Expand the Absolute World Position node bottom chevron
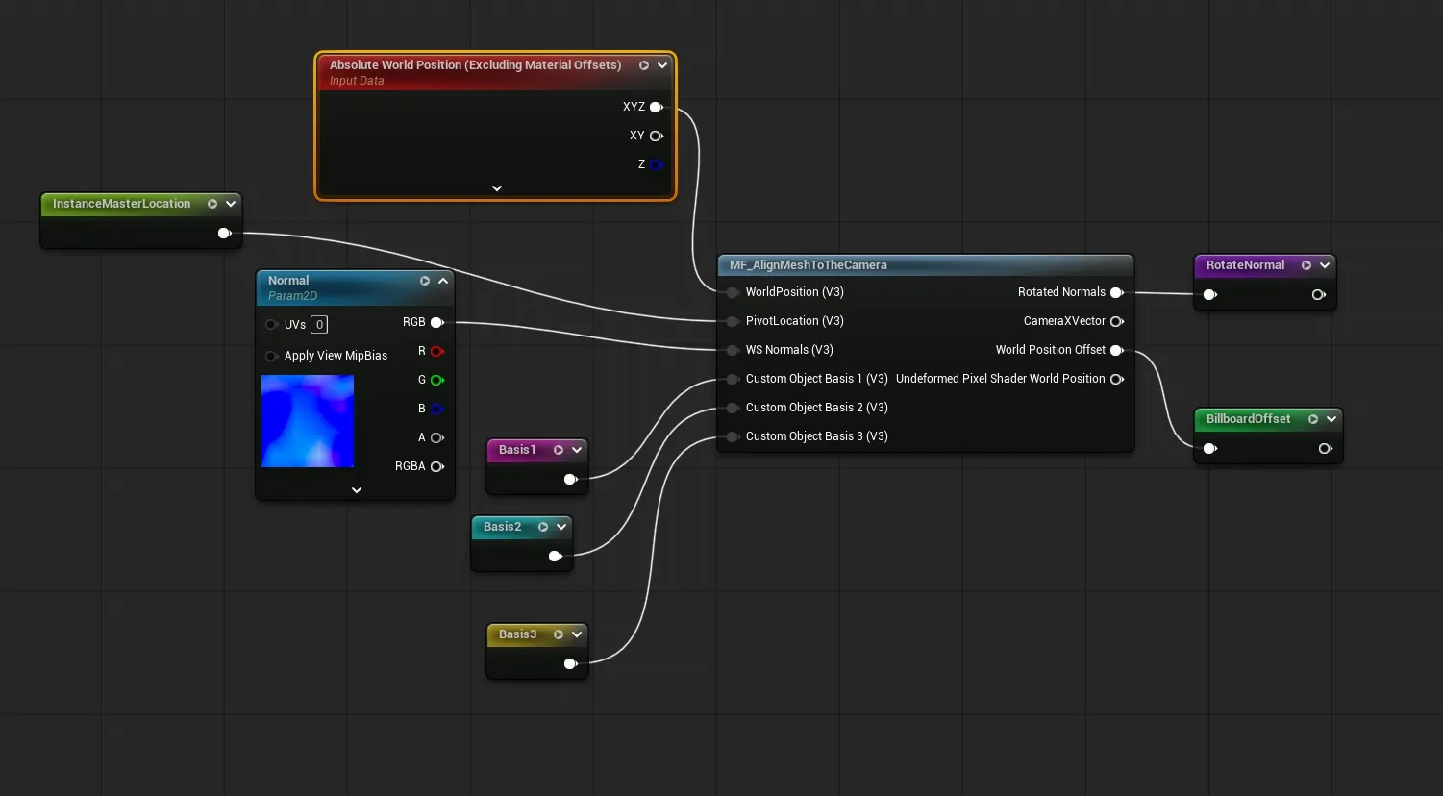 [x=497, y=188]
